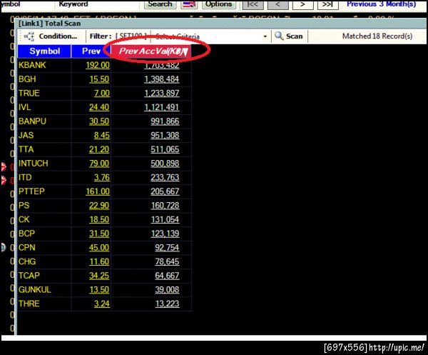Screen dimensions: 428x355
Task: Select the BCP symbol
Action: coord(27,234)
